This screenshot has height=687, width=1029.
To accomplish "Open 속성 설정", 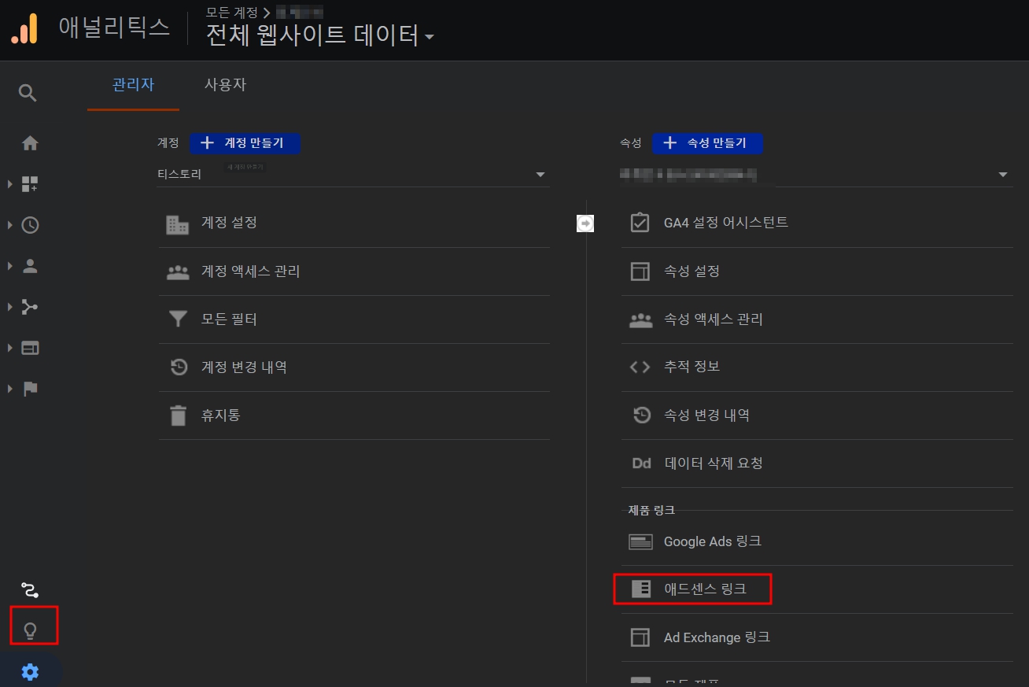I will 817,271.
